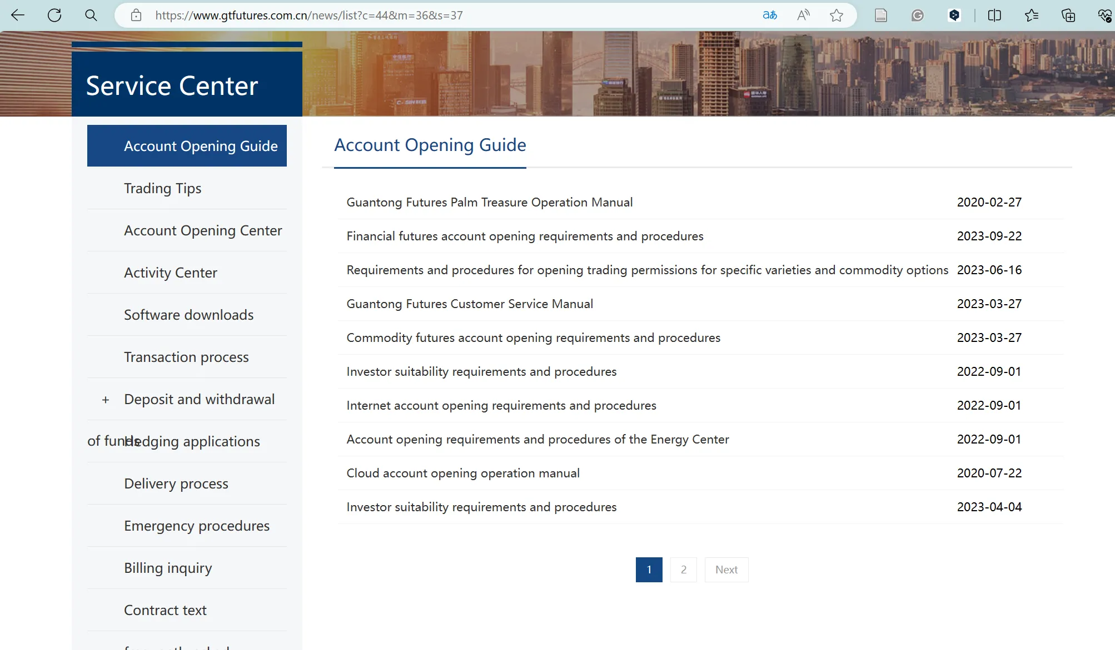The image size is (1115, 650).
Task: Click the address bar URL
Action: 309,16
